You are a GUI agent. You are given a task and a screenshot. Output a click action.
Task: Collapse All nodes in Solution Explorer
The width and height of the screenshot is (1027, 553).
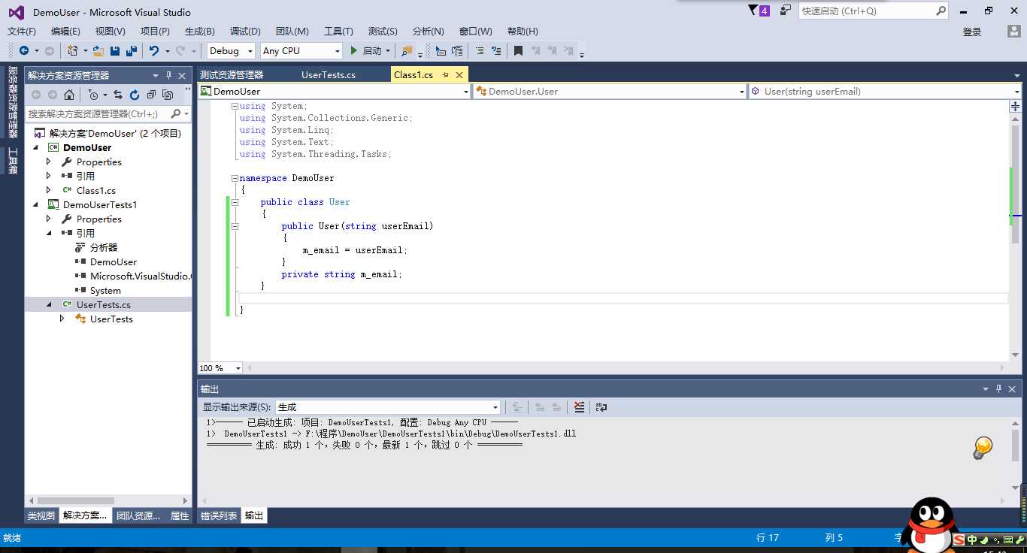(151, 95)
